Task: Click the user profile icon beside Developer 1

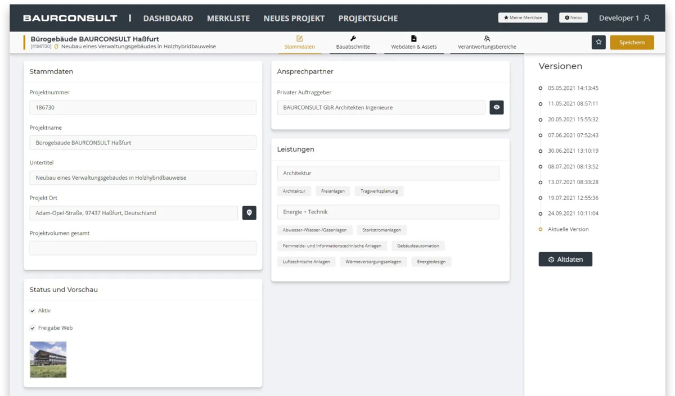Action: coord(647,18)
